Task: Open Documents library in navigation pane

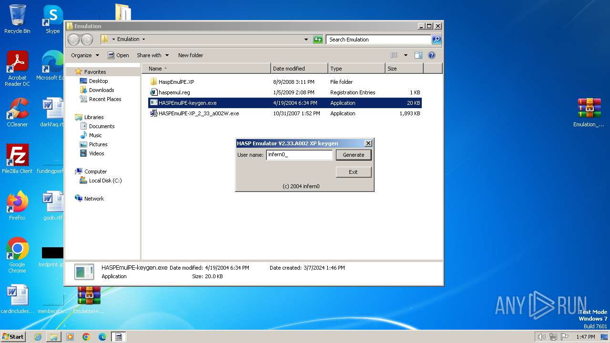Action: pyautogui.click(x=102, y=126)
